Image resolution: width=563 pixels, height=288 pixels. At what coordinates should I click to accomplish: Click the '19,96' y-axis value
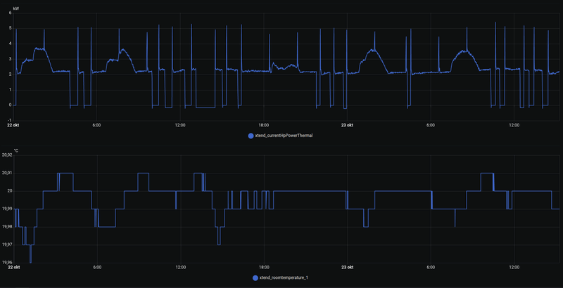(7, 263)
